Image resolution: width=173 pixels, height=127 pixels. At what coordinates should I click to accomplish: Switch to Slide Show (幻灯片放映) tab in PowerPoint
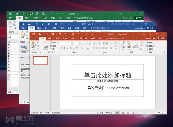(83, 38)
